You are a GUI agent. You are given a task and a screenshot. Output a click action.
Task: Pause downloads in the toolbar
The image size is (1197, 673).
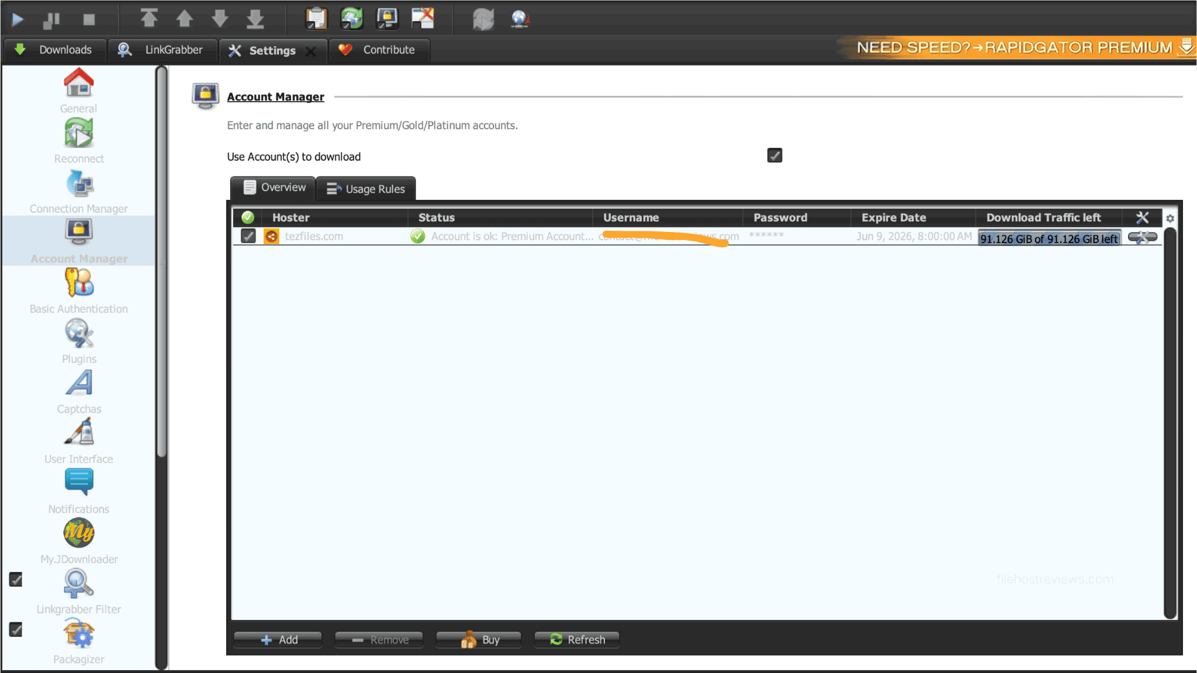coord(52,20)
